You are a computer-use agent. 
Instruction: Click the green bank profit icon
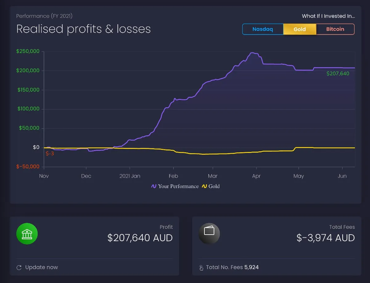[x=27, y=234]
